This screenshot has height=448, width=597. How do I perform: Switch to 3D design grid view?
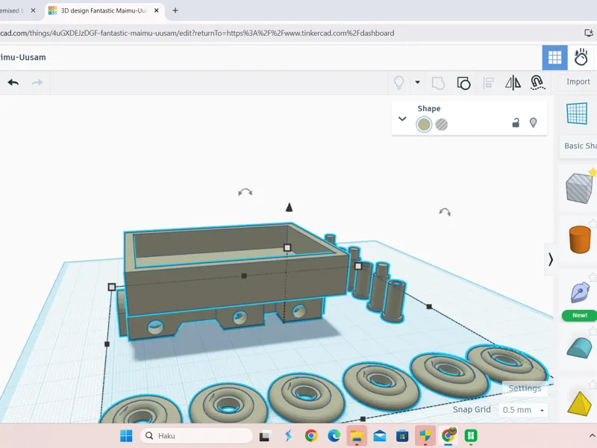[554, 57]
